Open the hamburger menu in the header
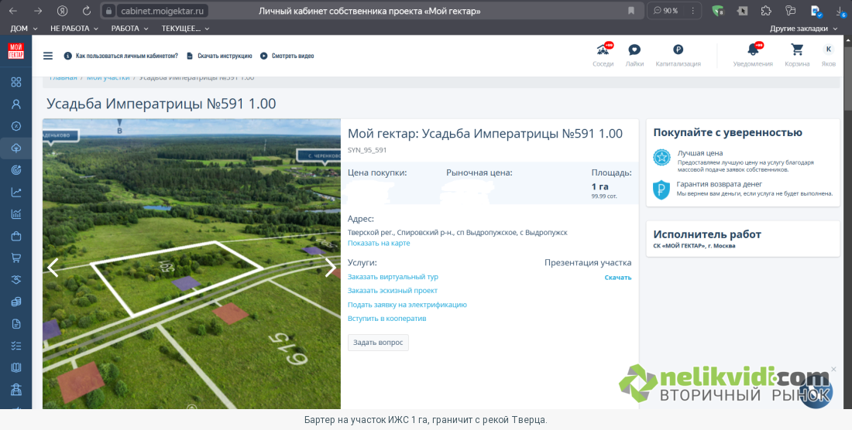This screenshot has height=430, width=852. point(48,56)
